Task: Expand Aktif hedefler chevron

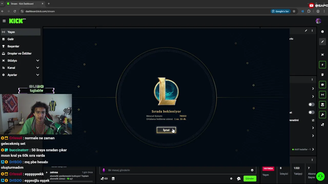Action: (313, 149)
